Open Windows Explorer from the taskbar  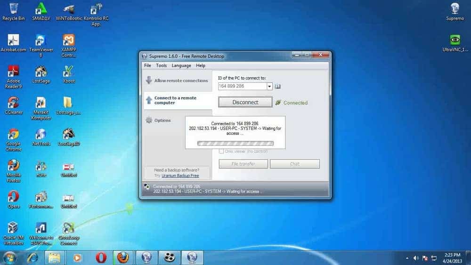55,258
